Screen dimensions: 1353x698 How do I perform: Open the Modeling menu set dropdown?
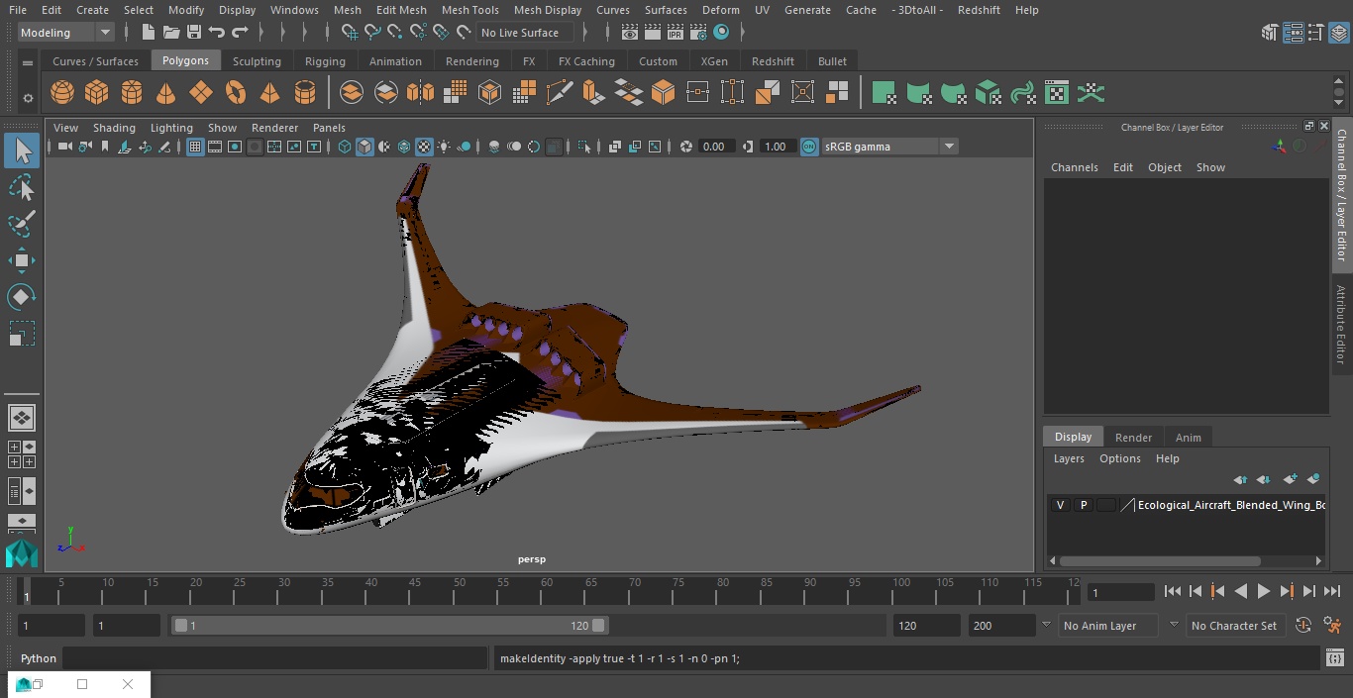coord(66,33)
